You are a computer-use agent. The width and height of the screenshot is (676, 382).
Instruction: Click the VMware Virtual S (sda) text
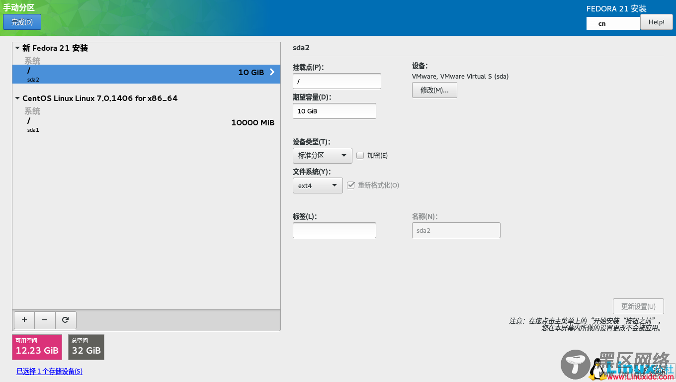pos(460,77)
